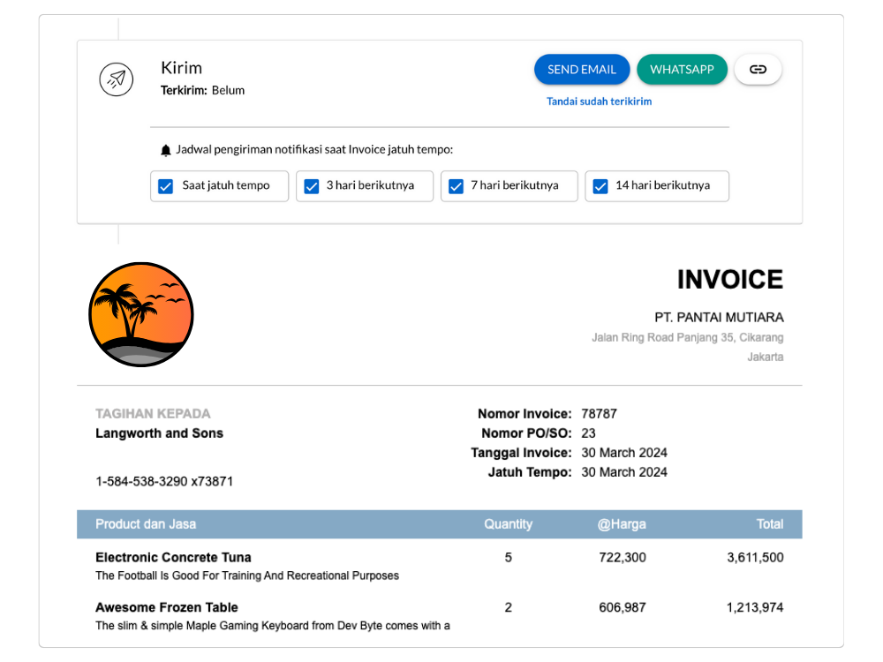This screenshot has width=883, height=662.
Task: Click the copy link icon button
Action: tap(758, 70)
